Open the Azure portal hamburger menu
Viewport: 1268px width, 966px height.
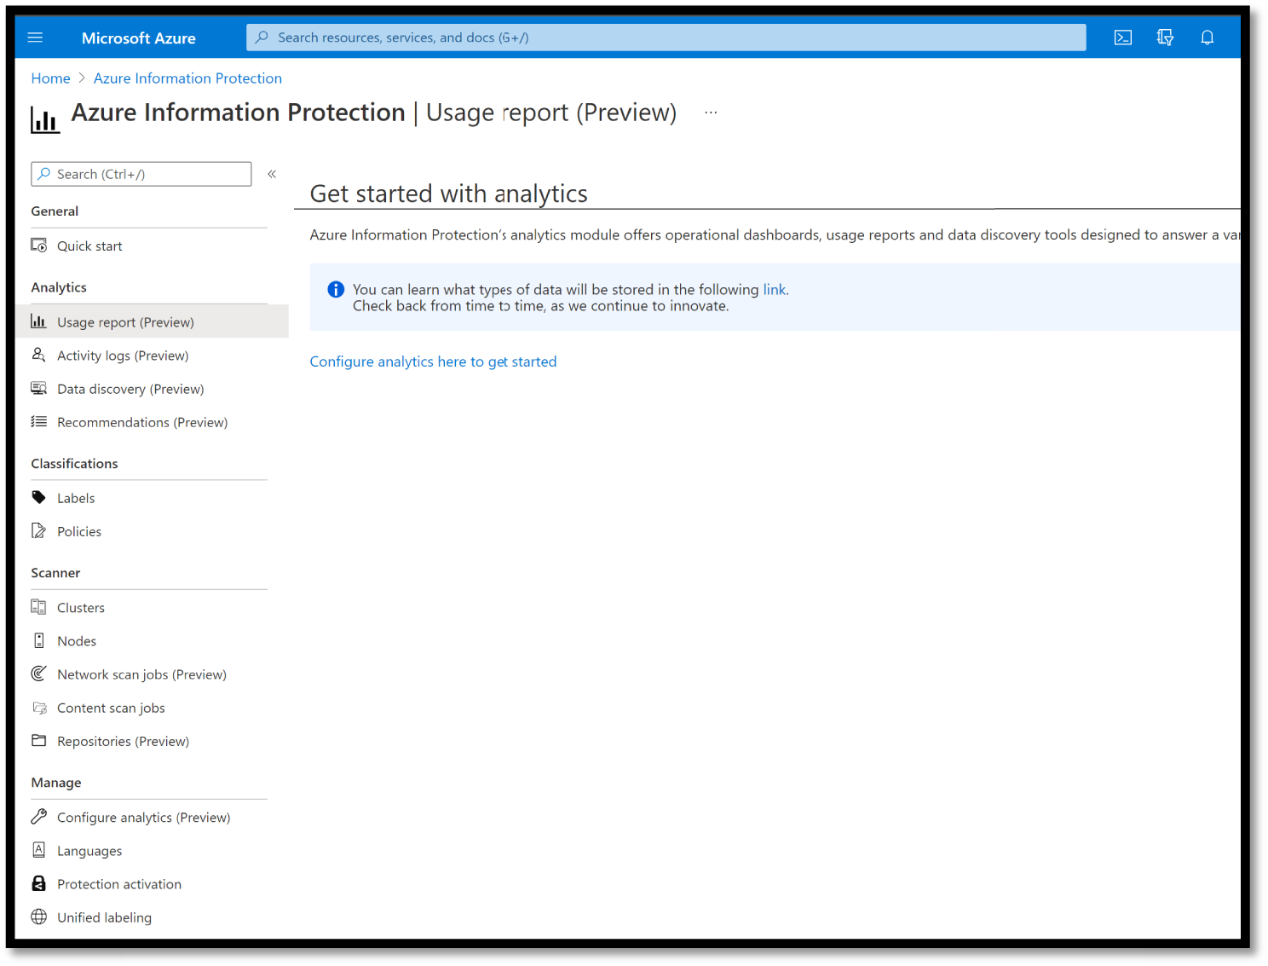click(x=35, y=38)
